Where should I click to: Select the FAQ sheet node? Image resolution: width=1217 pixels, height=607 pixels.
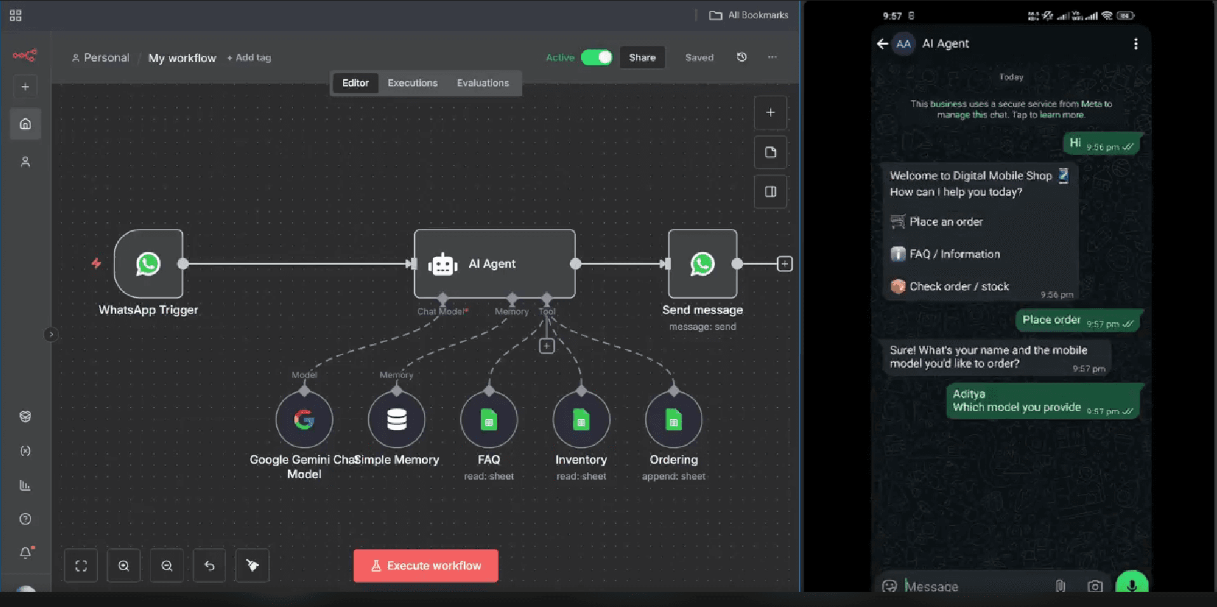[489, 420]
